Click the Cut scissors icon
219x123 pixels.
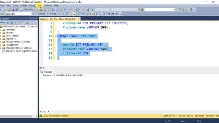(53, 10)
